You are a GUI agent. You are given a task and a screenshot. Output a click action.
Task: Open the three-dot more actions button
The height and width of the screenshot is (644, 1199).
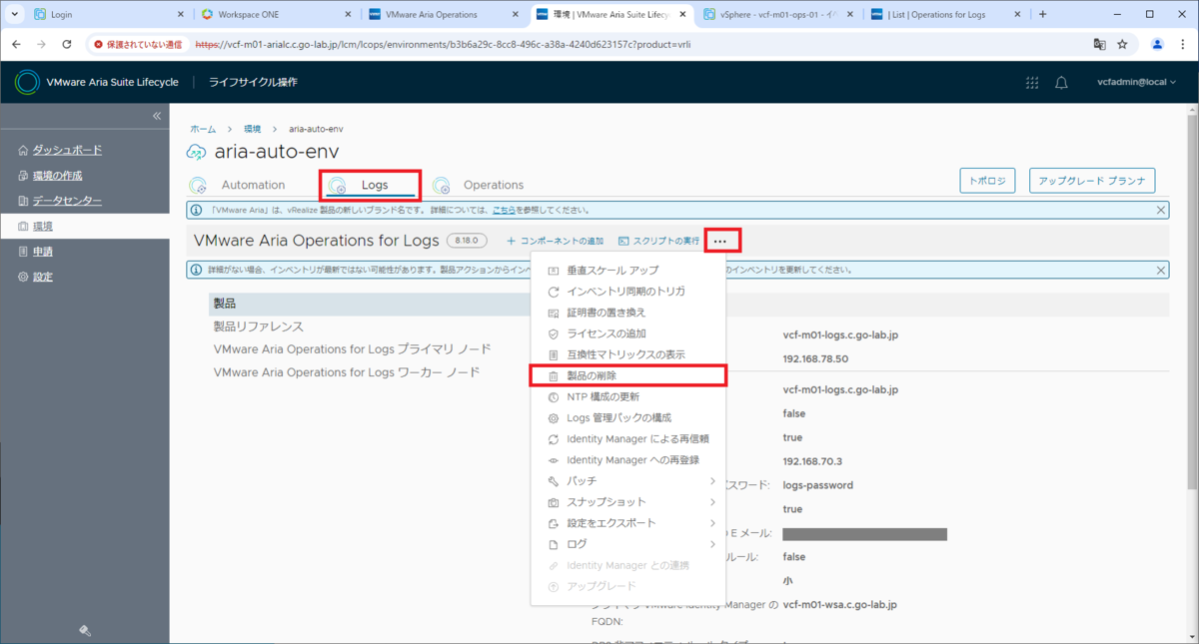point(720,241)
